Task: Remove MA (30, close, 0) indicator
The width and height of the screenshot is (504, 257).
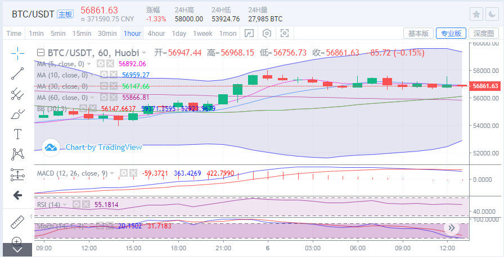Action: point(113,86)
